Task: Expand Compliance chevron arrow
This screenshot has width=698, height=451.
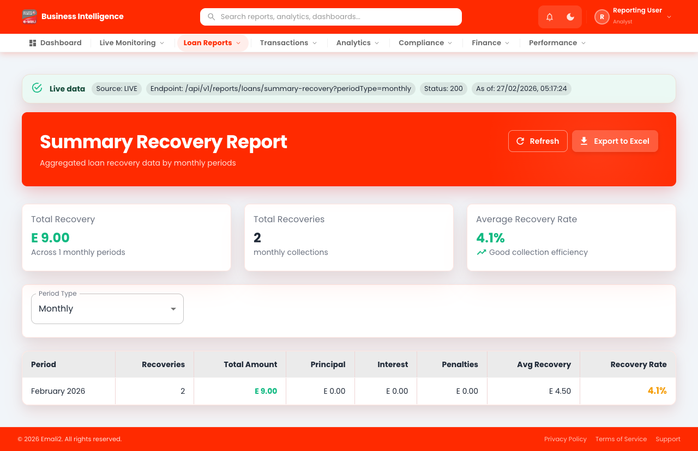Action: click(x=450, y=43)
